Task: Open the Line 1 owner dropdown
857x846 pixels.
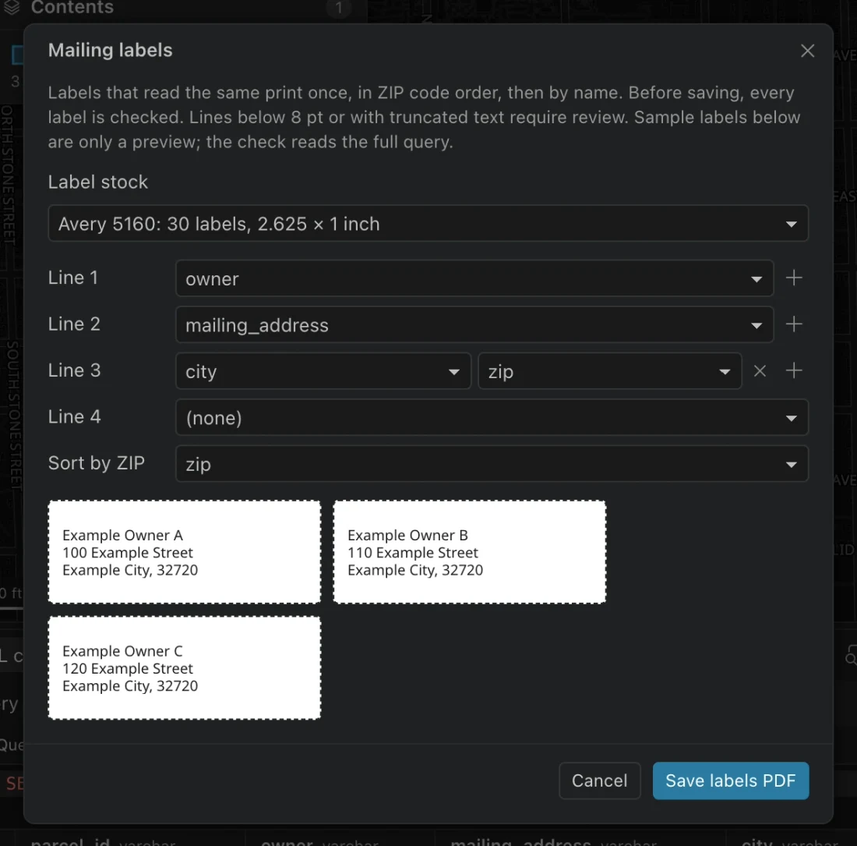Action: tap(474, 278)
